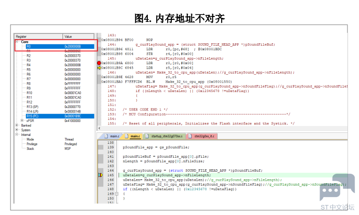Click the BL.W Make_32_to_cpu_app disassembly line
Image resolution: width=359 pixels, height=215 pixels.
coord(167,82)
